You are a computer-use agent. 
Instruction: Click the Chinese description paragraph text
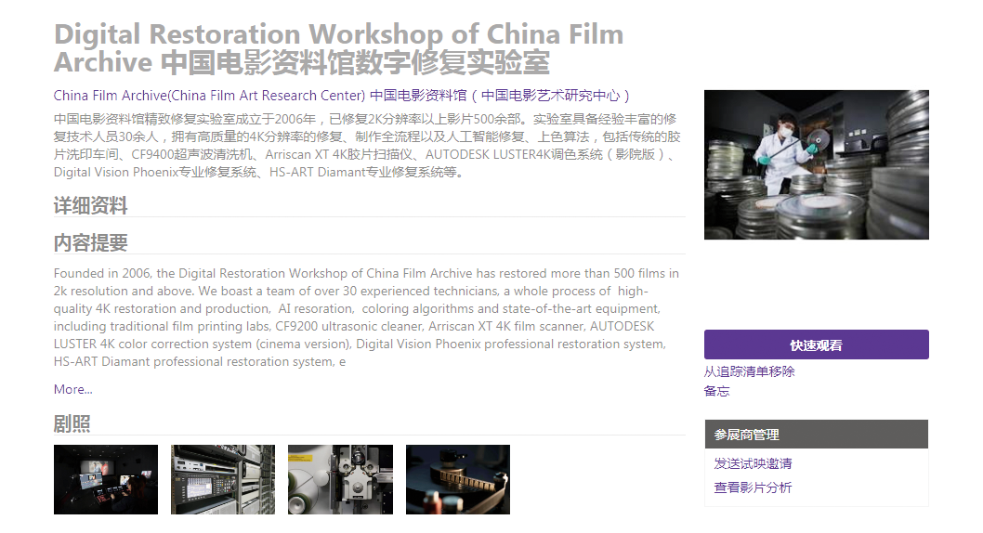[x=367, y=146]
